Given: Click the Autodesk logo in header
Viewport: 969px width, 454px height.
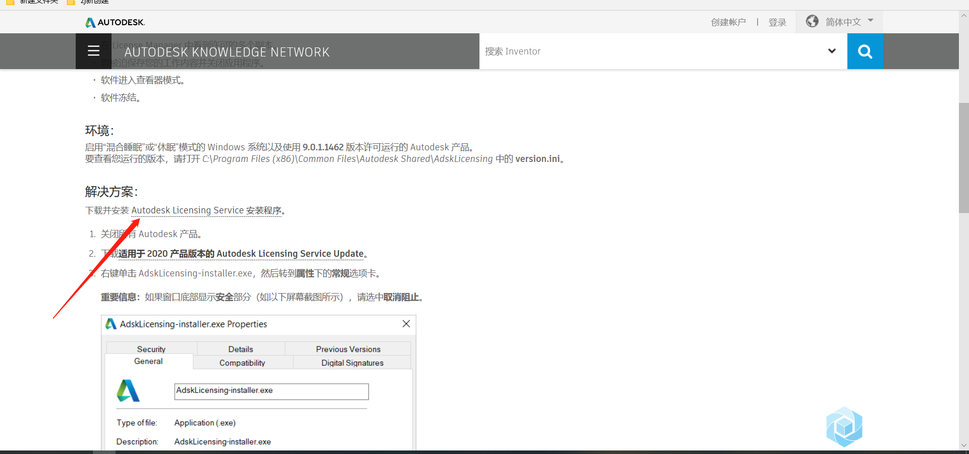Looking at the screenshot, I should pyautogui.click(x=115, y=22).
